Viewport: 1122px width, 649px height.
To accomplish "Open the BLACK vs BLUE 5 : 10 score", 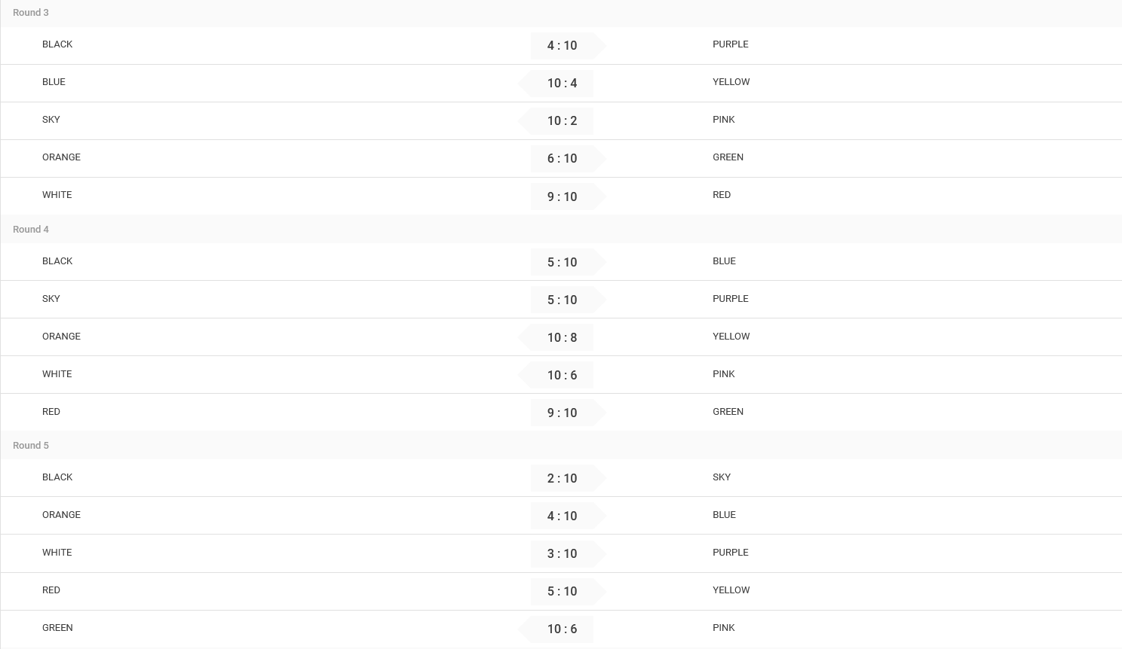I will coord(563,262).
